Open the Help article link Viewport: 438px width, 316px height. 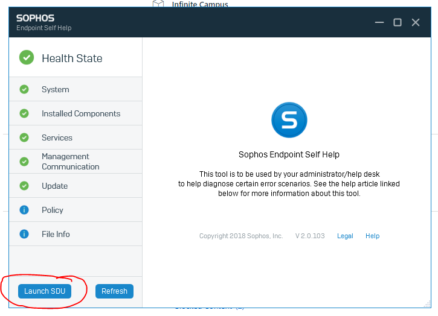pyautogui.click(x=372, y=236)
